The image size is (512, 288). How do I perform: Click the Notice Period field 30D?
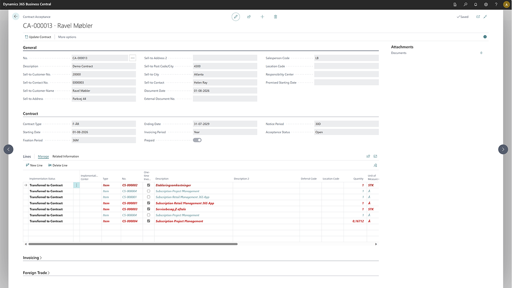[x=346, y=124]
